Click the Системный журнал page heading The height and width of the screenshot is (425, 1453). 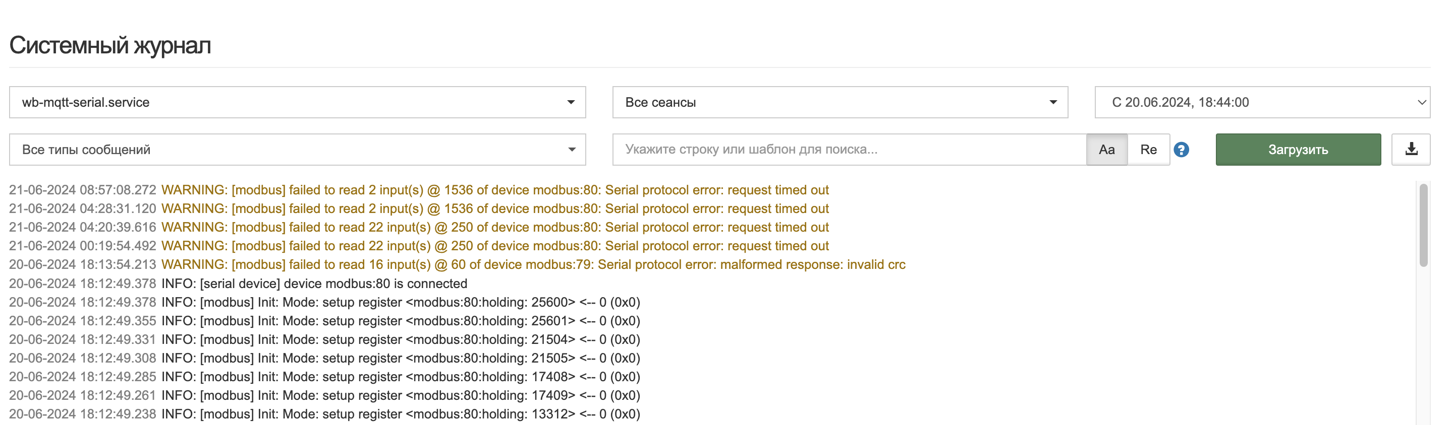click(x=110, y=46)
